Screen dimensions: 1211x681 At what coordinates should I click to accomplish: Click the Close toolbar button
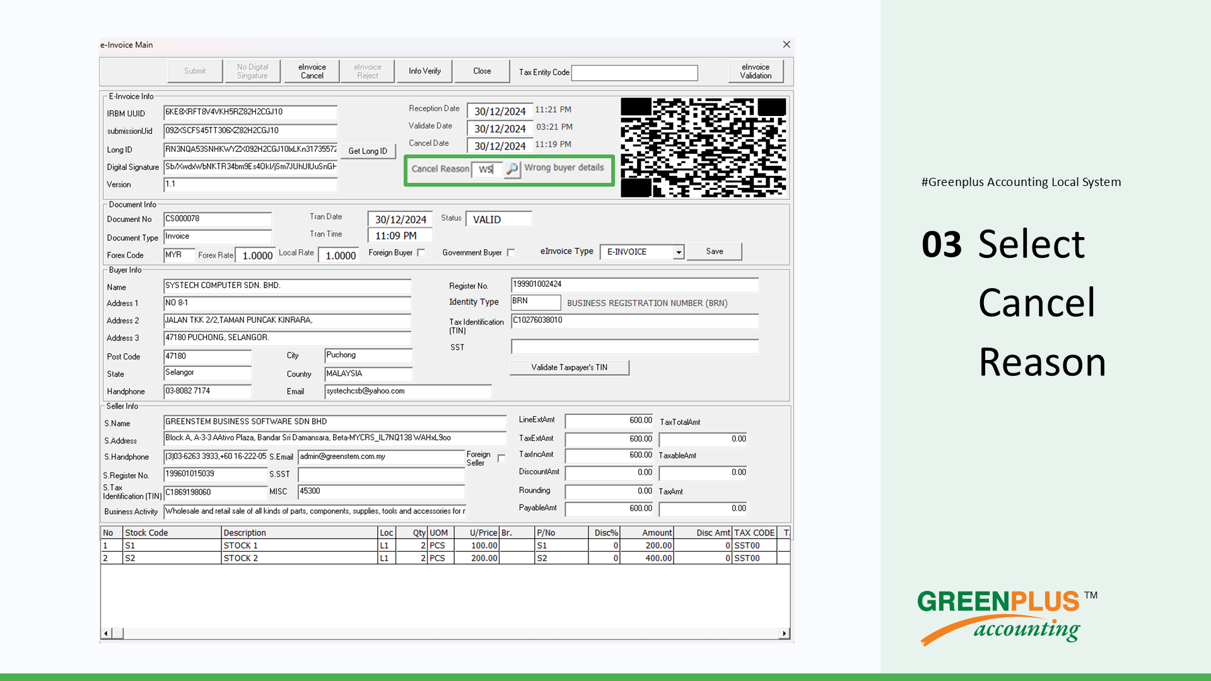click(x=482, y=71)
